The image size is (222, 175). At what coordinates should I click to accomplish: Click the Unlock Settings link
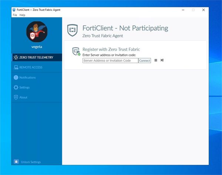pyautogui.click(x=31, y=162)
